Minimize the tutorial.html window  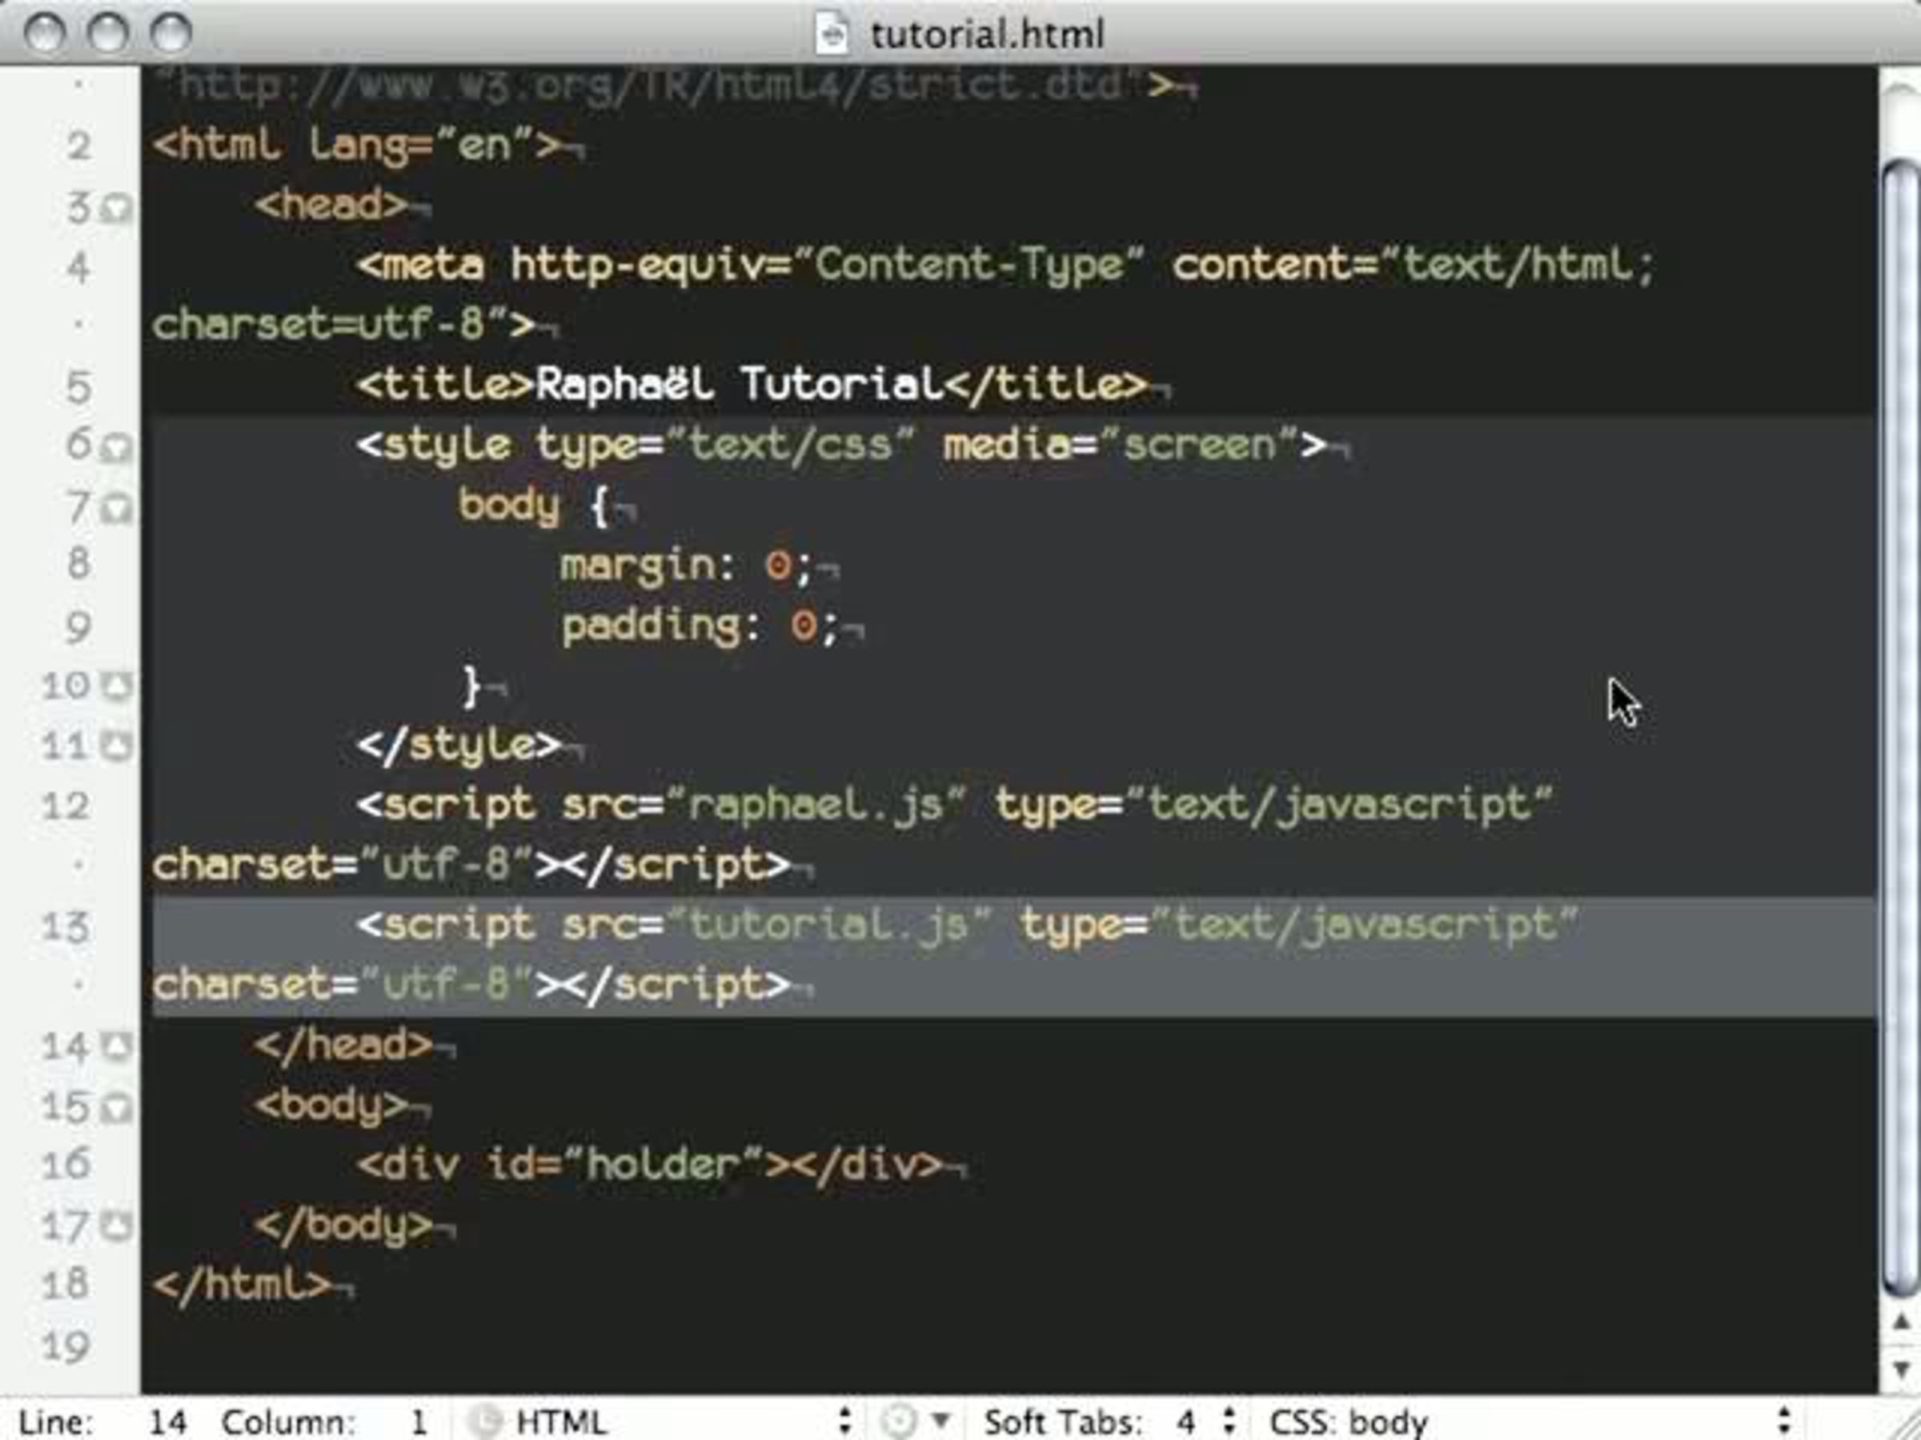coord(108,34)
